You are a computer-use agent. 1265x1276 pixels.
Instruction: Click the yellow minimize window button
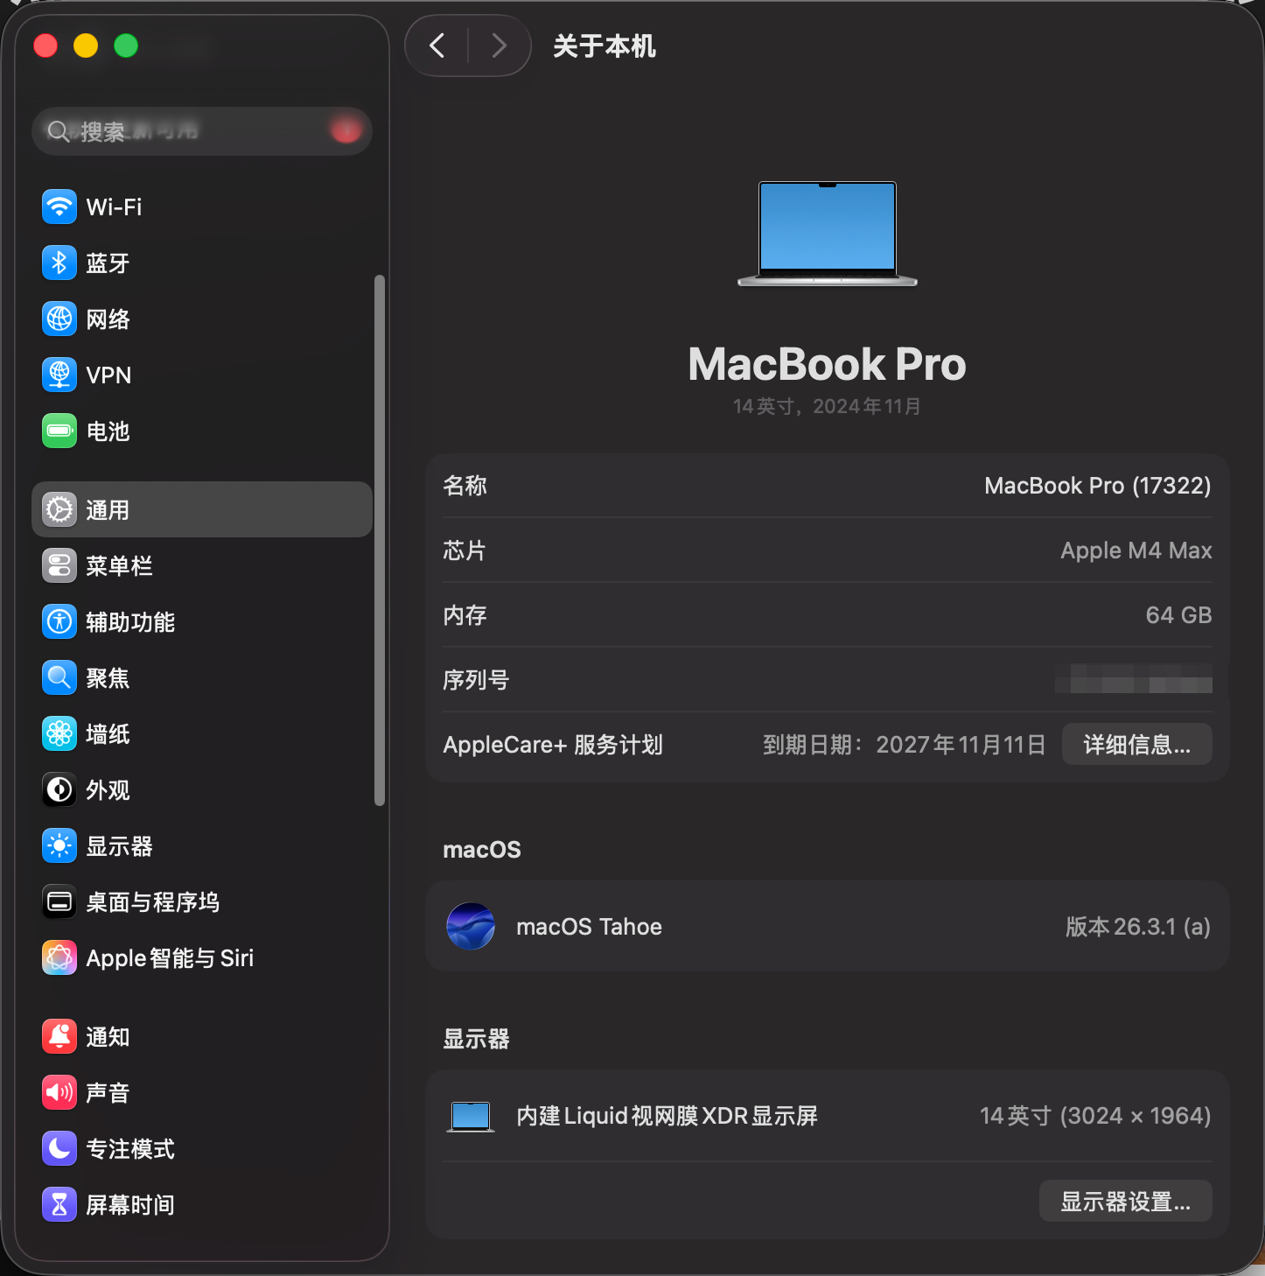[86, 46]
